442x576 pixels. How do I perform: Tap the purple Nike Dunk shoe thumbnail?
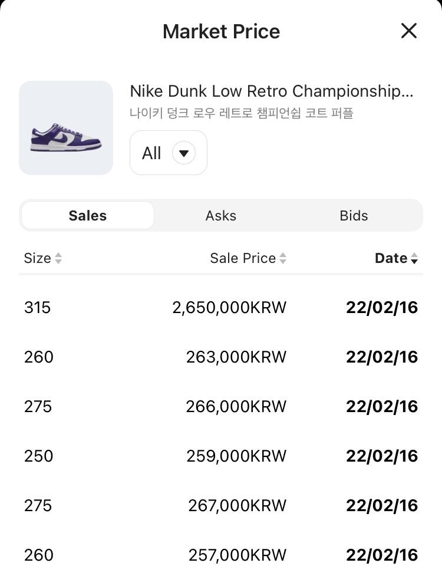coord(66,128)
